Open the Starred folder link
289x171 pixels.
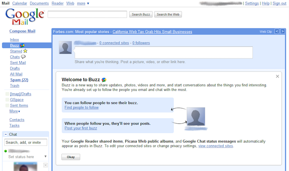pos(16,51)
